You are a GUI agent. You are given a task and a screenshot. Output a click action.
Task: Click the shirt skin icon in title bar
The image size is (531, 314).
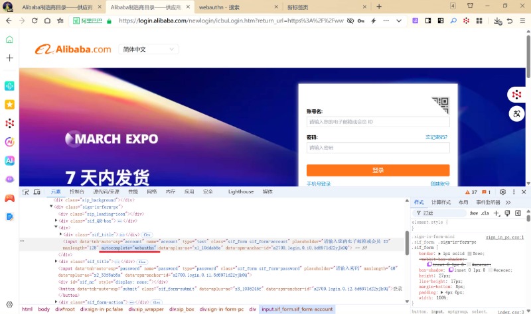[471, 6]
